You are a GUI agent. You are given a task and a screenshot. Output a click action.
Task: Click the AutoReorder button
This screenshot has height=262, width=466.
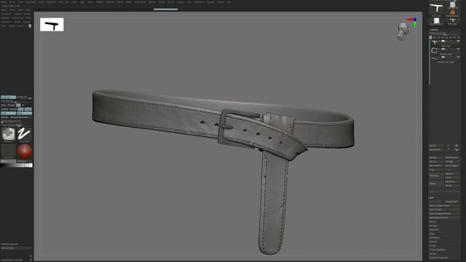pyautogui.click(x=452, y=158)
